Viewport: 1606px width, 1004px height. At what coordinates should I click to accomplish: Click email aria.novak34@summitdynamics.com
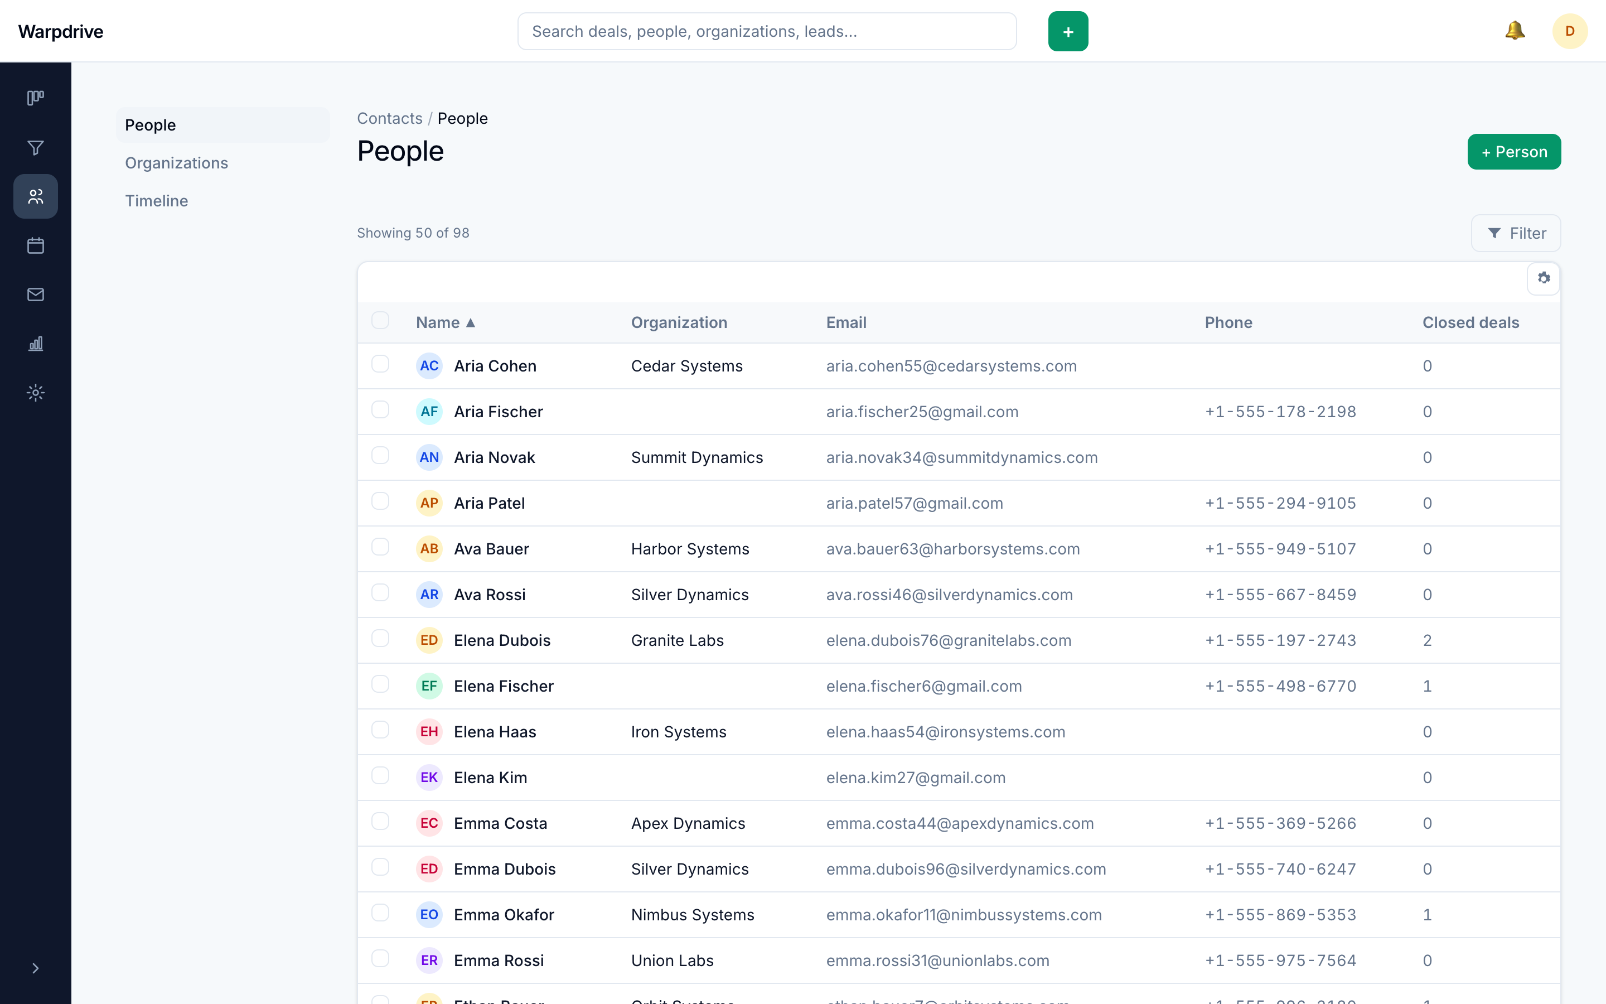point(961,457)
